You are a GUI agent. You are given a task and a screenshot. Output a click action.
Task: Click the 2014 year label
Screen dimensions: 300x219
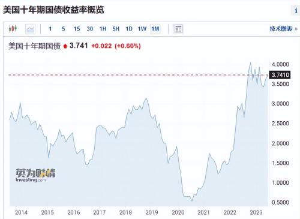(21, 212)
